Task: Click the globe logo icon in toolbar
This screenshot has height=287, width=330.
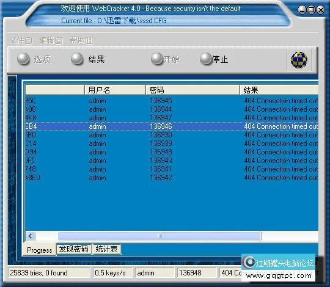Action: tap(299, 60)
